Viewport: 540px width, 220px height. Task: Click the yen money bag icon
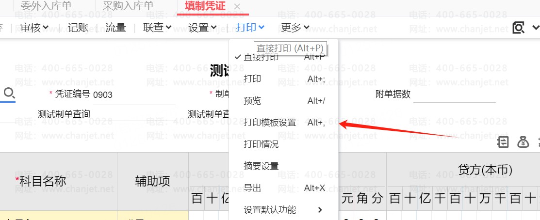pyautogui.click(x=523, y=142)
